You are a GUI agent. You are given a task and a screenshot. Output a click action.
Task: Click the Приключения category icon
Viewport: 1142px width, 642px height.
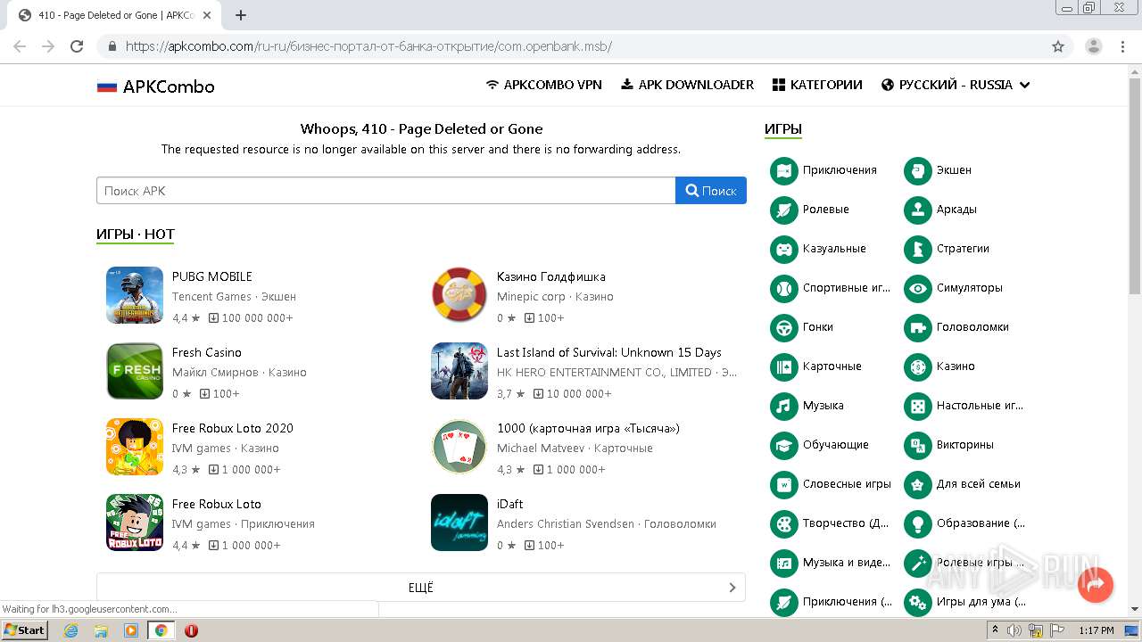[784, 170]
